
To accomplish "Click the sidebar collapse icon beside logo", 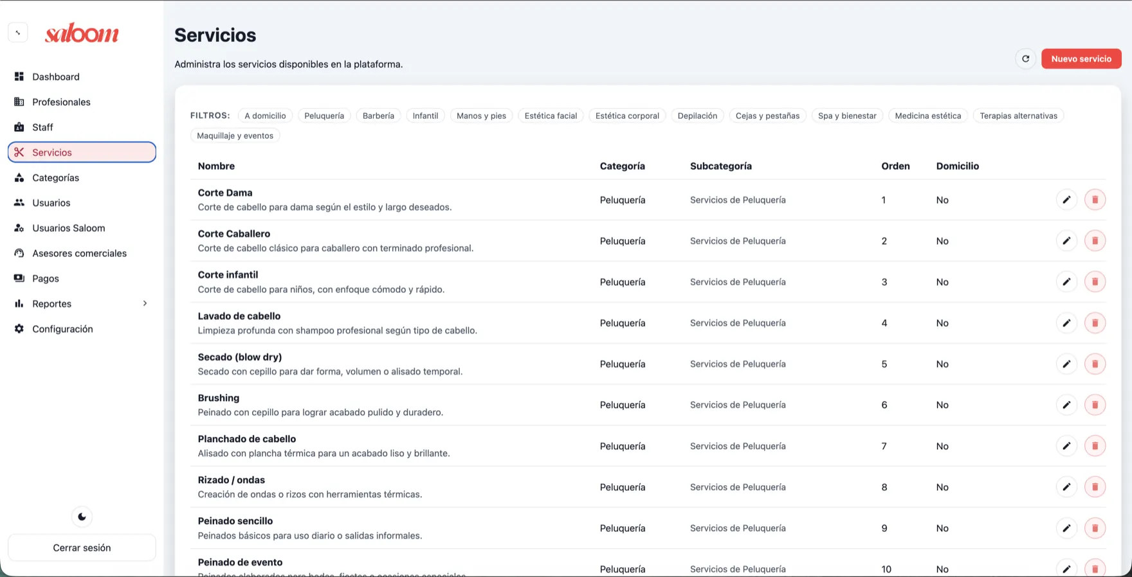I will (x=18, y=33).
